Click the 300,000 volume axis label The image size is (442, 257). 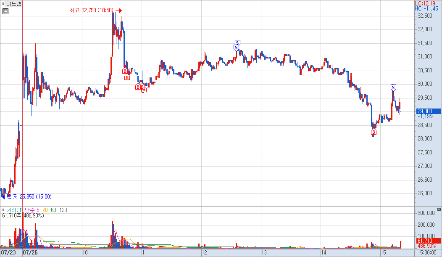click(x=426, y=213)
